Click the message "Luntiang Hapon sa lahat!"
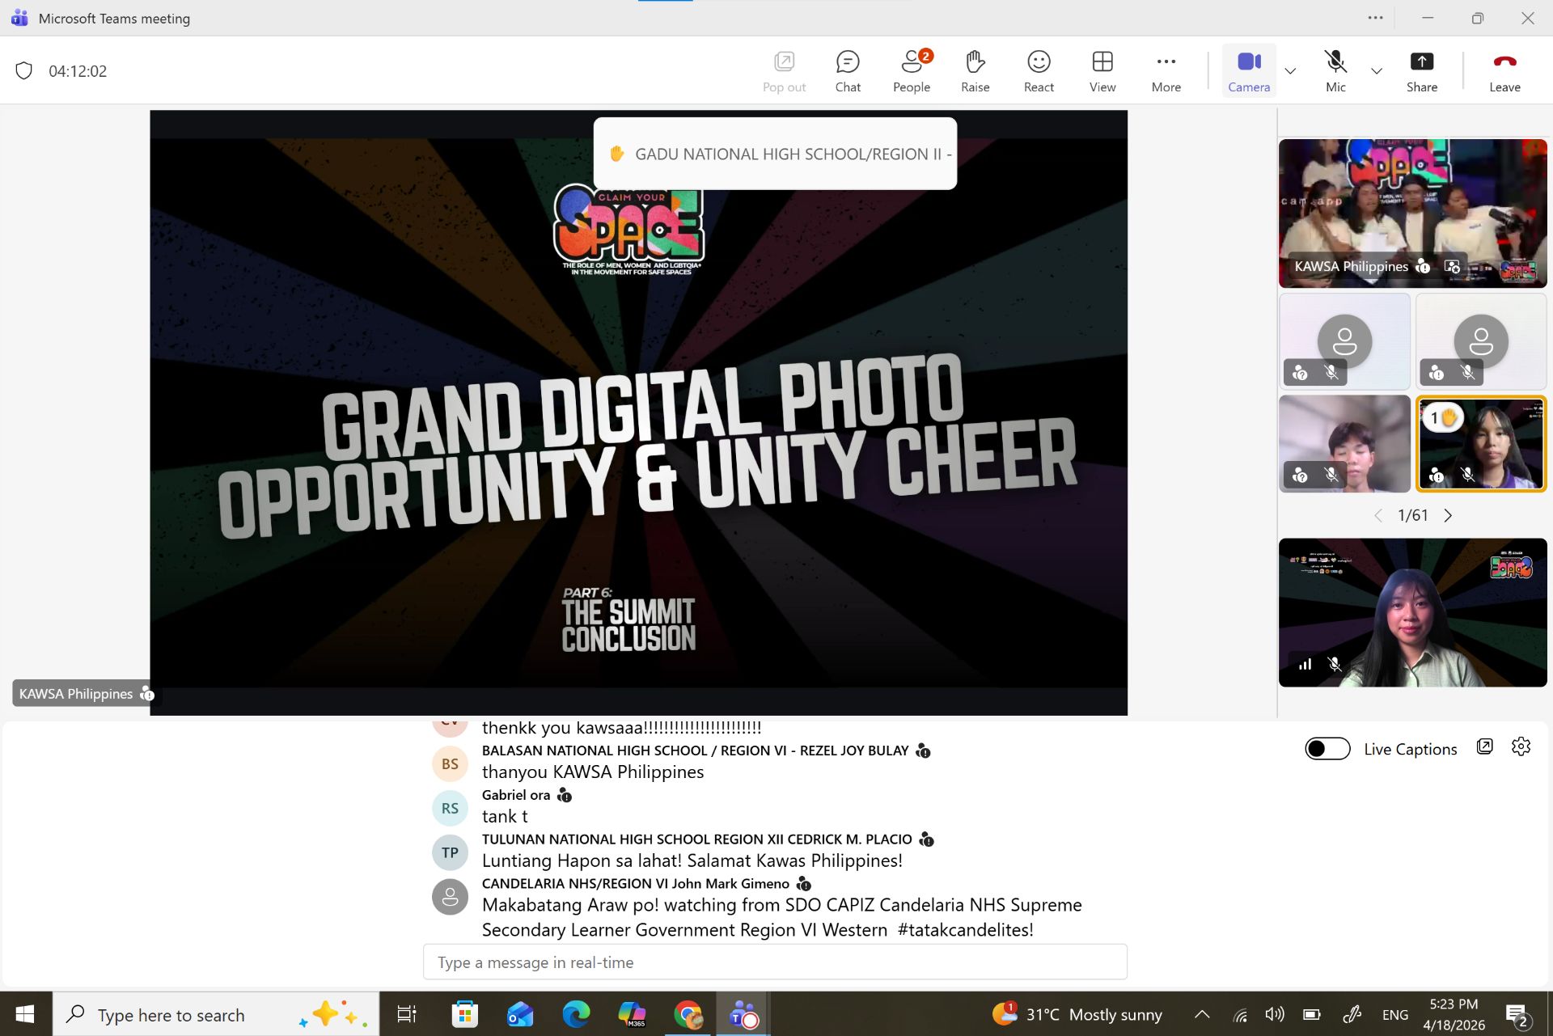The width and height of the screenshot is (1553, 1036). 582,861
